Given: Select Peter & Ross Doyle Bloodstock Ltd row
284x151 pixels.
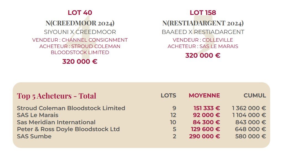Looking at the screenshot, I should pos(68,129).
